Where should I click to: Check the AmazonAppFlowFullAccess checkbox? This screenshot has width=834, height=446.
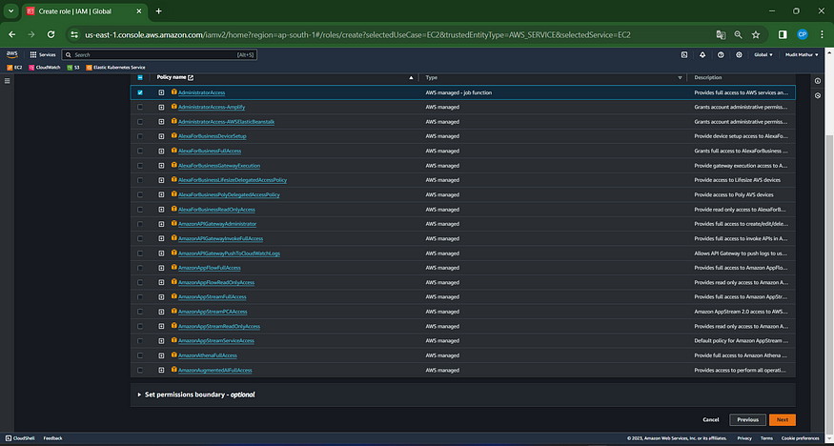tap(140, 268)
